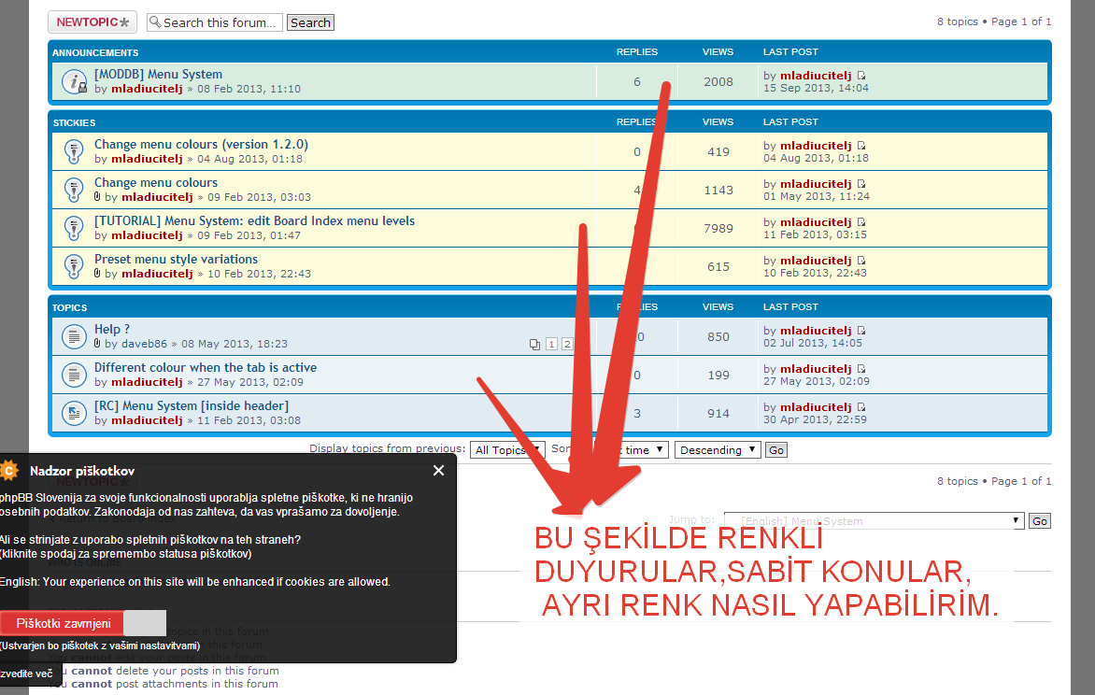The image size is (1095, 695).
Task: Open 'Change menu colours (version 1.2.0)' topic
Action: 201,144
